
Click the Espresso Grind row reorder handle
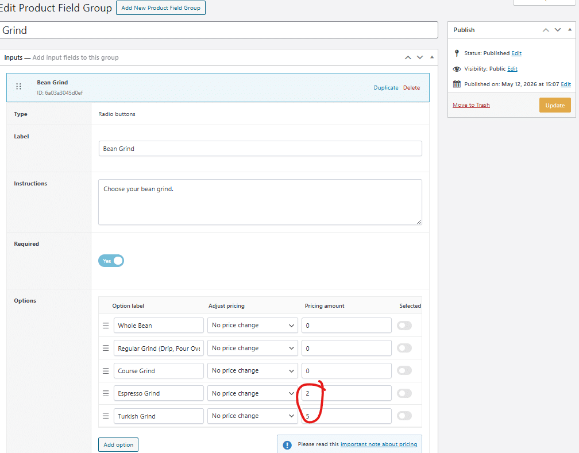tap(106, 393)
